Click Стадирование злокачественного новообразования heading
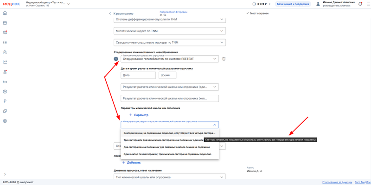Image resolution: width=371 pixels, height=185 pixels. point(146,52)
